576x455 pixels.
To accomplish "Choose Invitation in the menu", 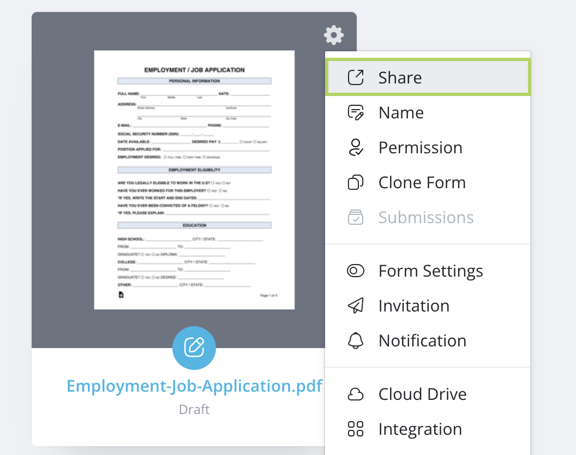I will click(x=413, y=306).
